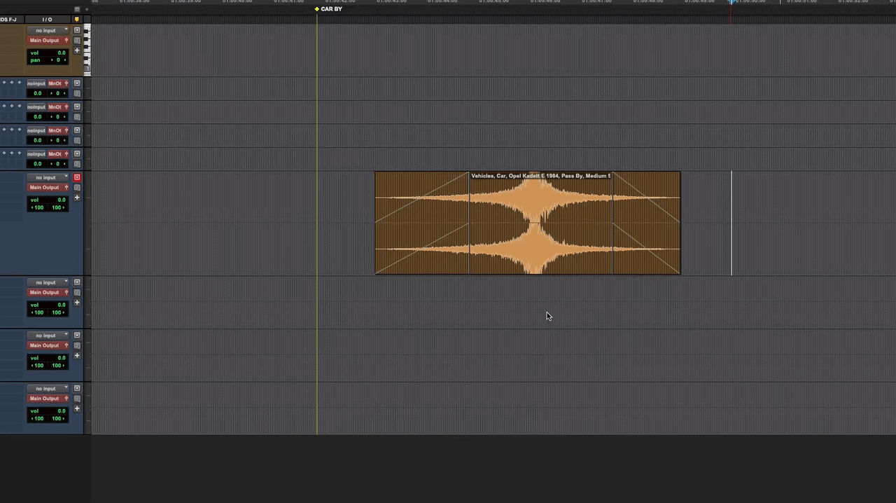Click left pan 100 value on car clip track
Image resolution: width=896 pixels, height=503 pixels.
tap(37, 207)
